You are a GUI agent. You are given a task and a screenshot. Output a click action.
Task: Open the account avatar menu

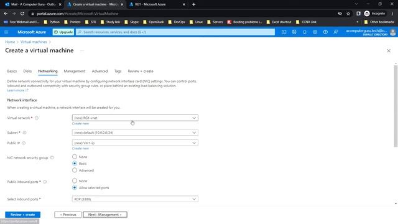tap(392, 32)
